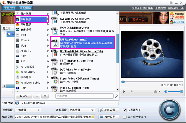Select the Wii and DS category

pyautogui.click(x=32, y=67)
